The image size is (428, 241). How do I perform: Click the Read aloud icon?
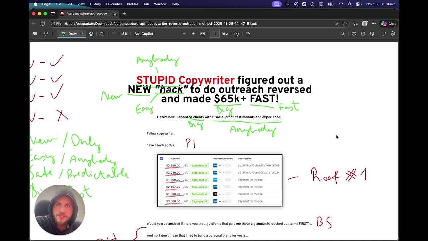[113, 34]
